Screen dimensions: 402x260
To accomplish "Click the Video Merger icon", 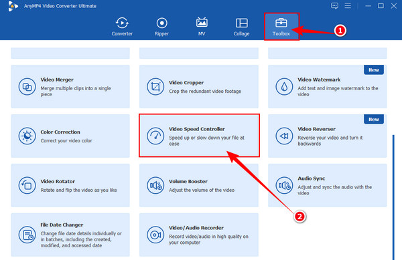I will click(27, 87).
